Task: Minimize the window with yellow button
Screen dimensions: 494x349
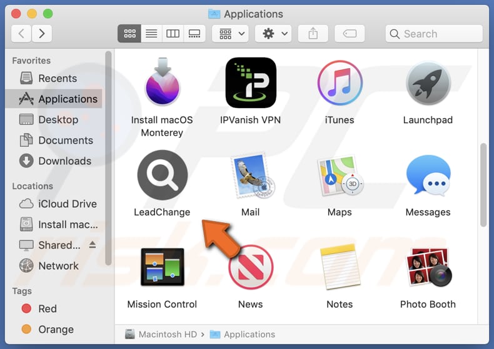Action: 32,14
